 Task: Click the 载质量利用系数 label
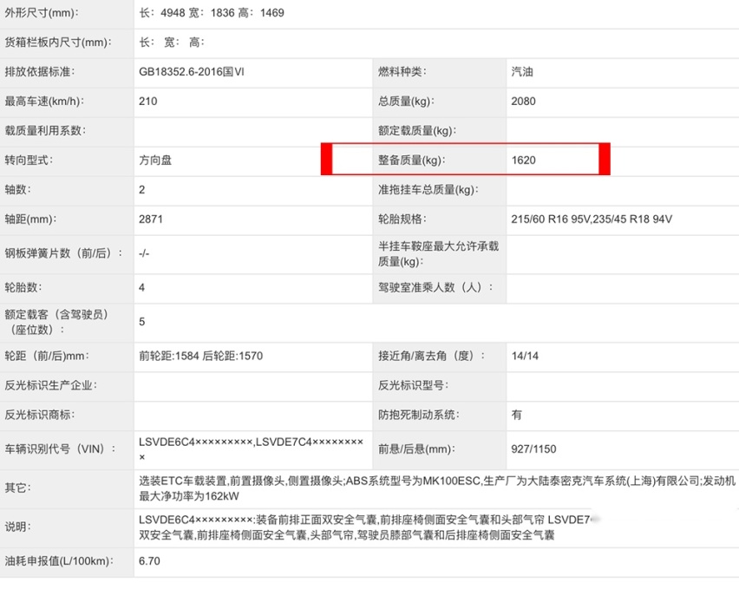(45, 131)
